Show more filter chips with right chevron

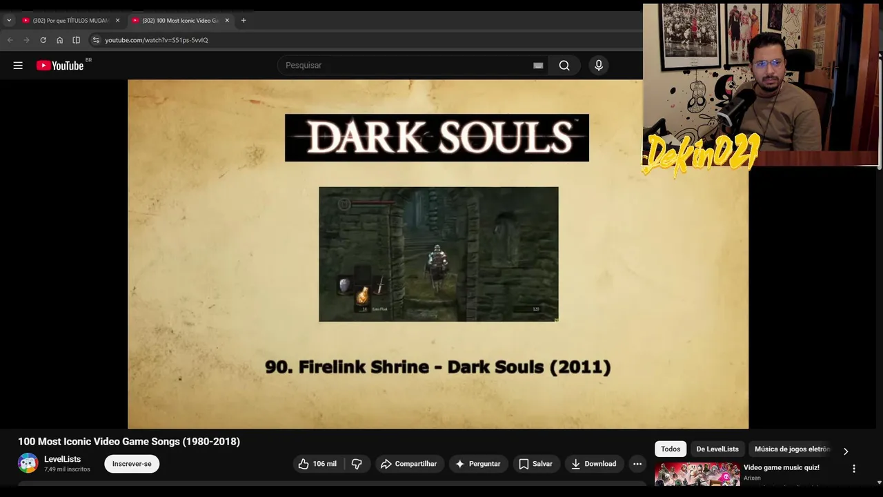click(846, 451)
